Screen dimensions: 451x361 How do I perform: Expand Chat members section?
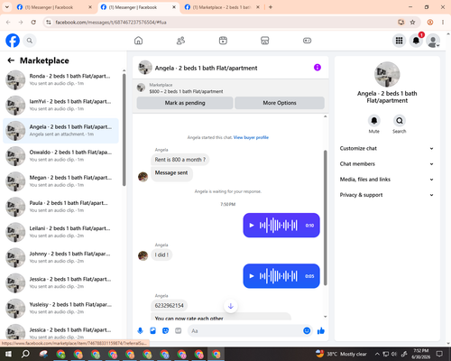[387, 164]
